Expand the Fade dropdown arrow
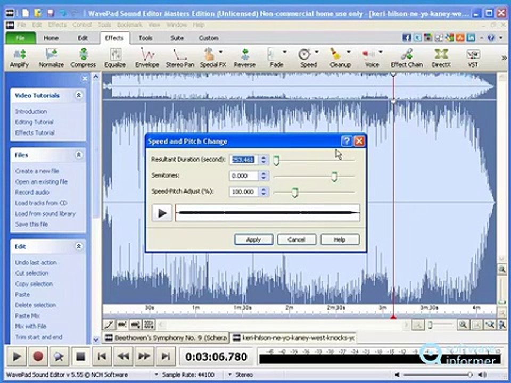Viewport: 511px width, 383px height. point(284,52)
